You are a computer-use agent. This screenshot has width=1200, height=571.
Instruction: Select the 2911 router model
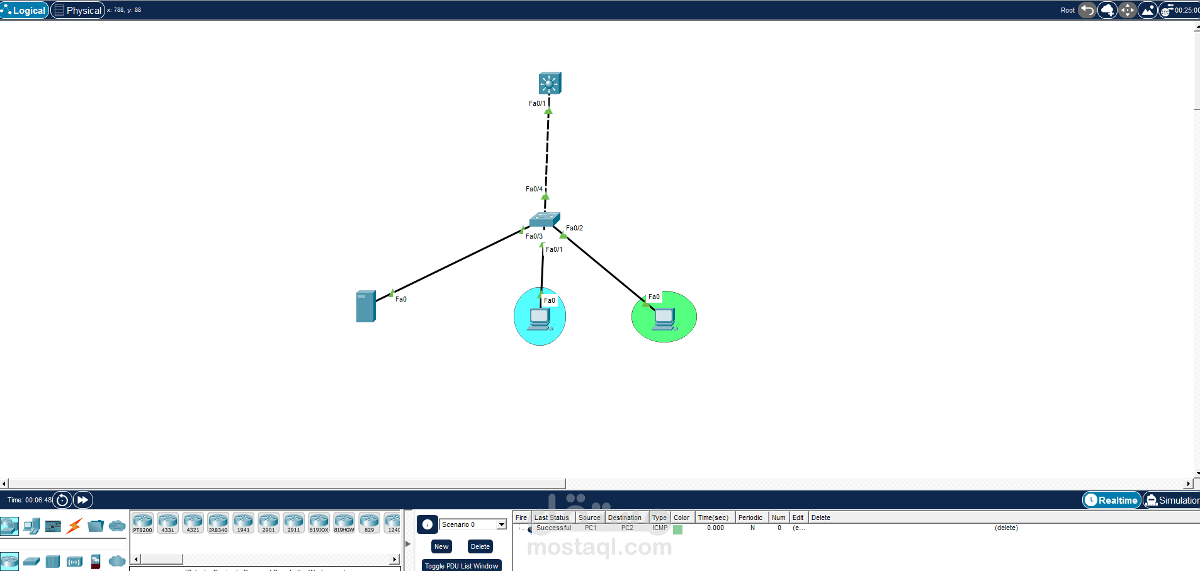coord(293,523)
